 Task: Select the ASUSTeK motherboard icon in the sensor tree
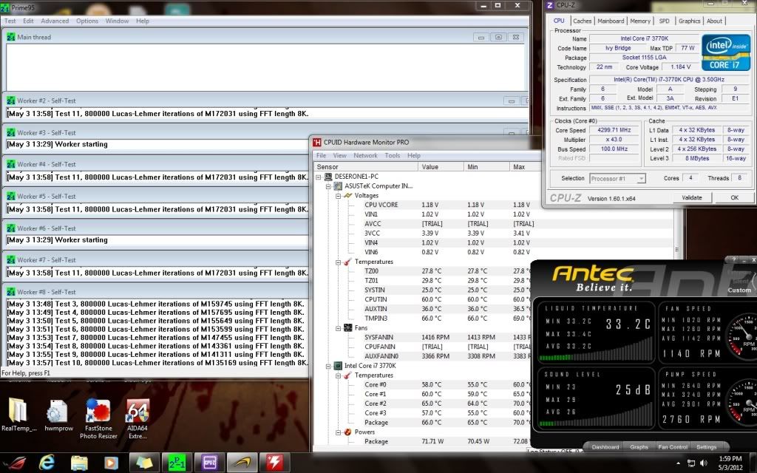coord(338,186)
